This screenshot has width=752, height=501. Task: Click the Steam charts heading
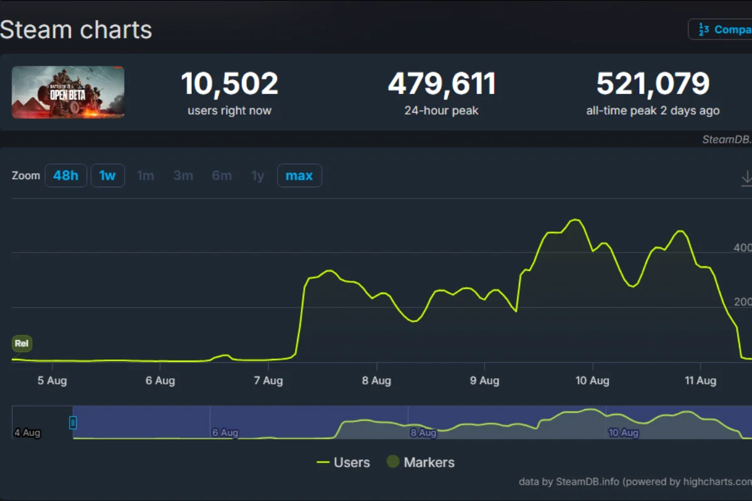click(76, 29)
